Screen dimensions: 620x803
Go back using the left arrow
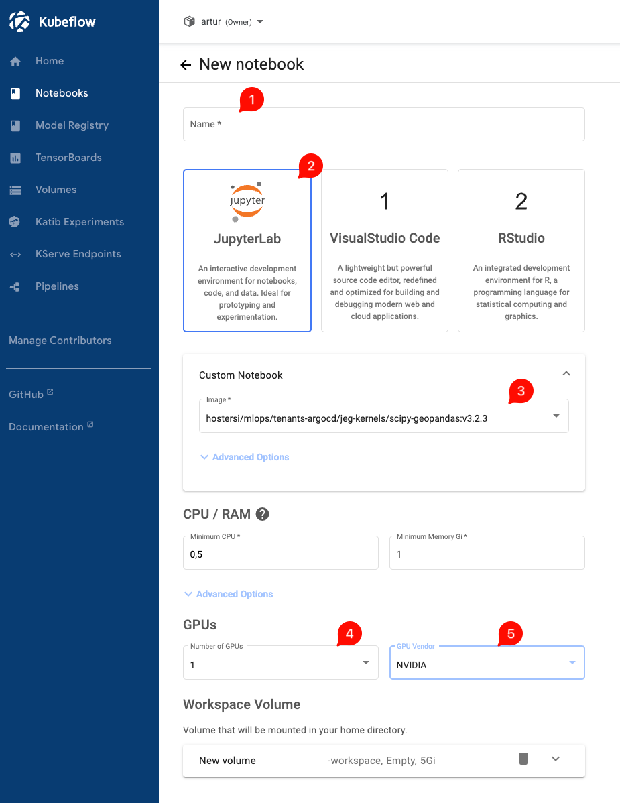(x=186, y=65)
